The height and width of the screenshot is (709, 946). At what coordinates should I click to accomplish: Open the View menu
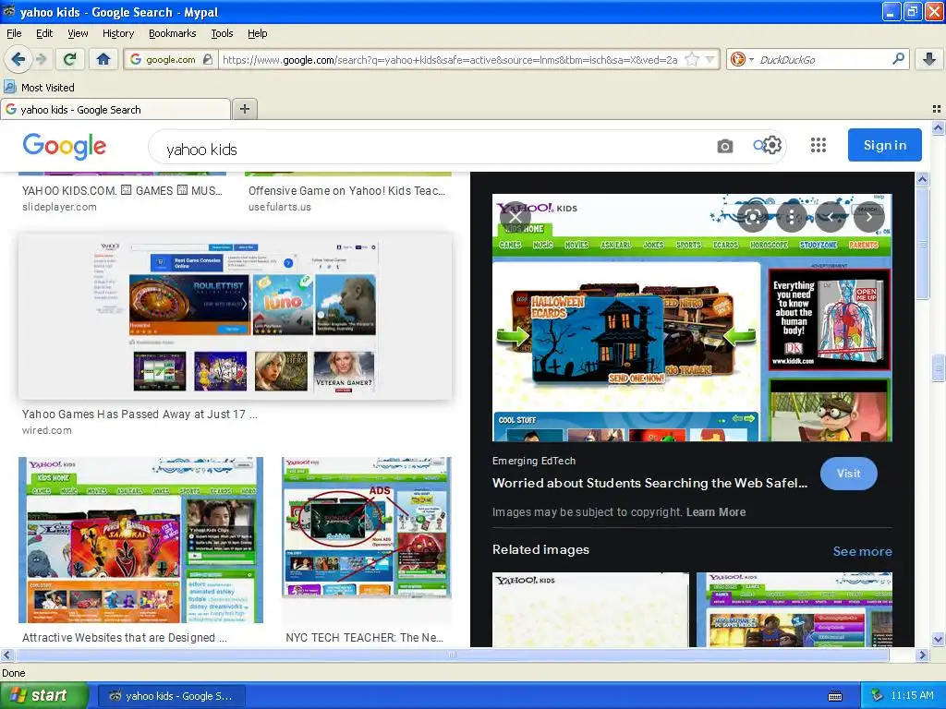[78, 33]
